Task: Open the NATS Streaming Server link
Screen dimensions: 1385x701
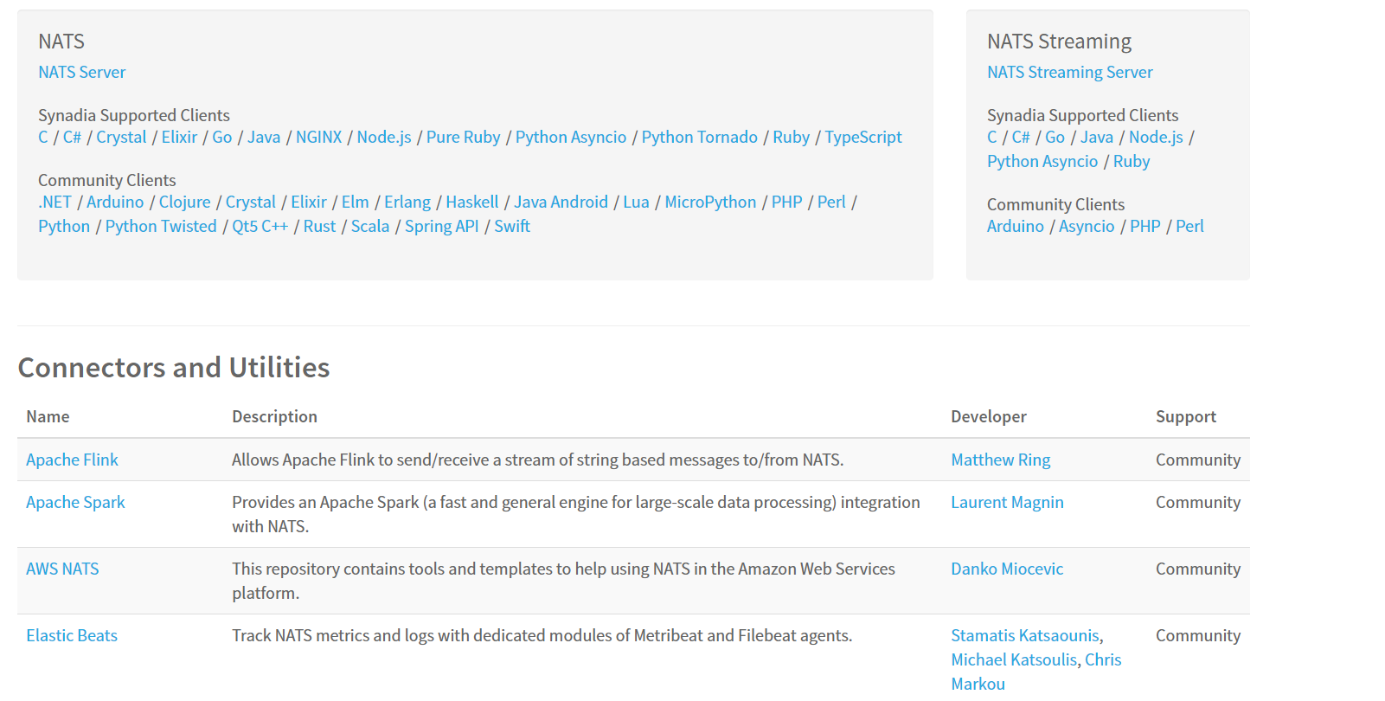Action: tap(1069, 73)
